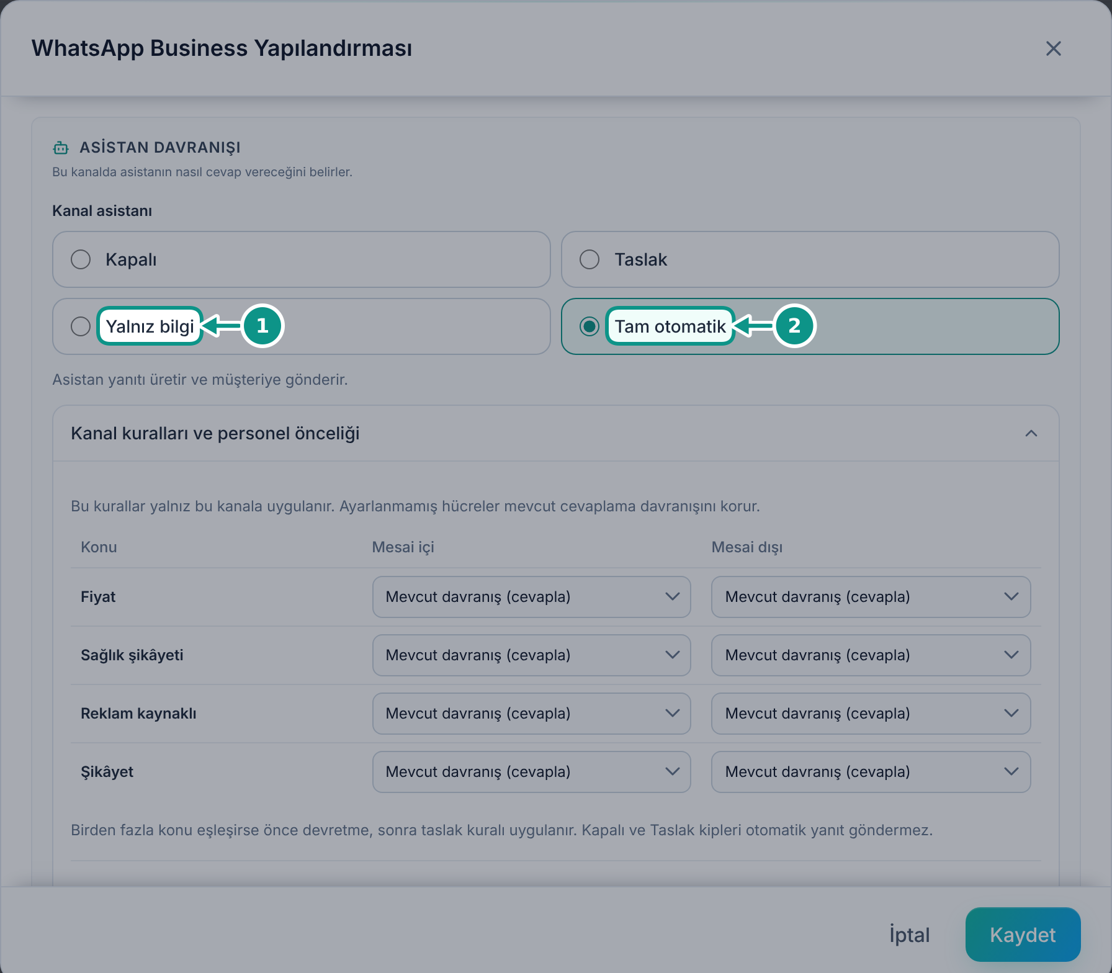This screenshot has width=1112, height=973.
Task: Click the Mesai dışı column header
Action: 747,547
